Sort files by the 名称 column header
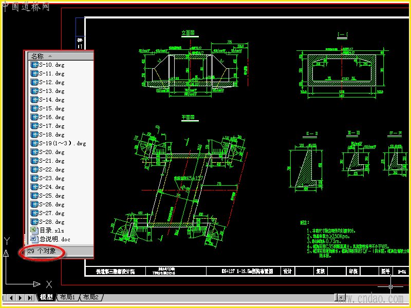The width and height of the screenshot is (411, 308). coord(61,56)
